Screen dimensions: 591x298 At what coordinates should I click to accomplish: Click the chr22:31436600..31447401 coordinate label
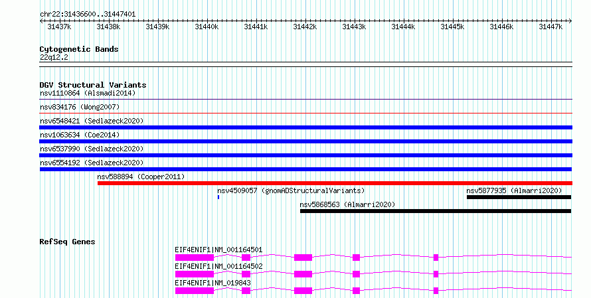point(88,15)
